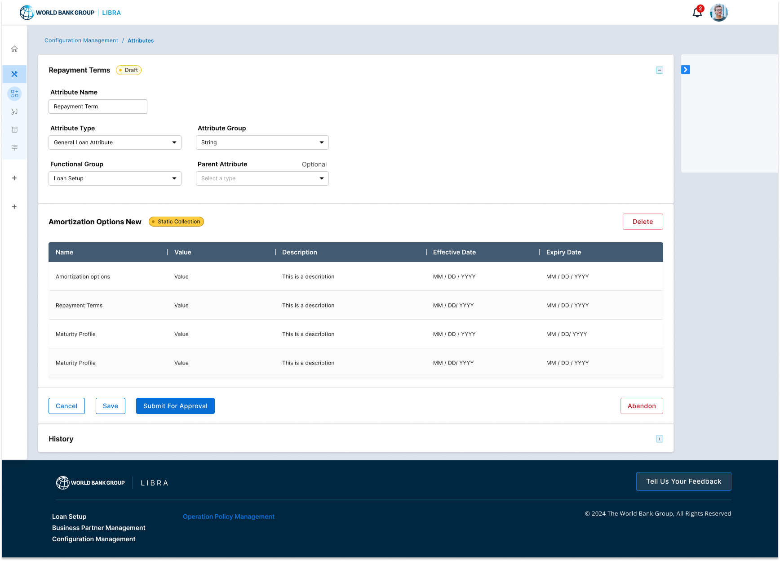Screen dimensions: 780x561
Task: Collapse the Repayment Terms section
Action: point(659,70)
